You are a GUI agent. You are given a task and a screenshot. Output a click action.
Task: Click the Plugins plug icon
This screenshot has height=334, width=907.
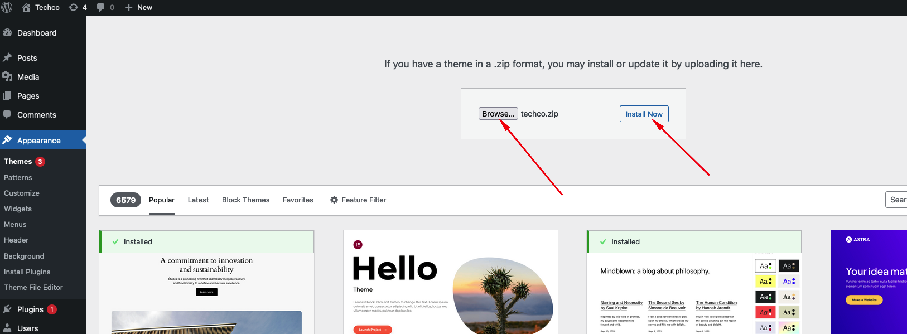coord(7,309)
